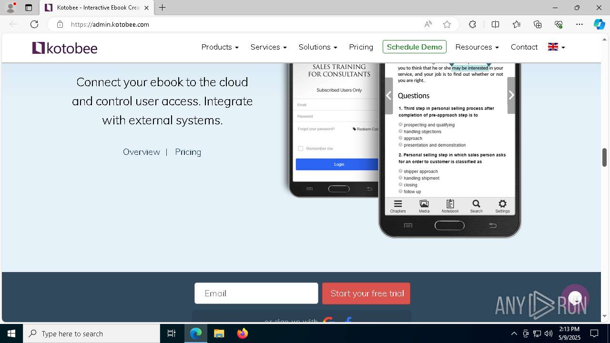Refresh the browser page
This screenshot has width=610, height=343.
point(34,24)
